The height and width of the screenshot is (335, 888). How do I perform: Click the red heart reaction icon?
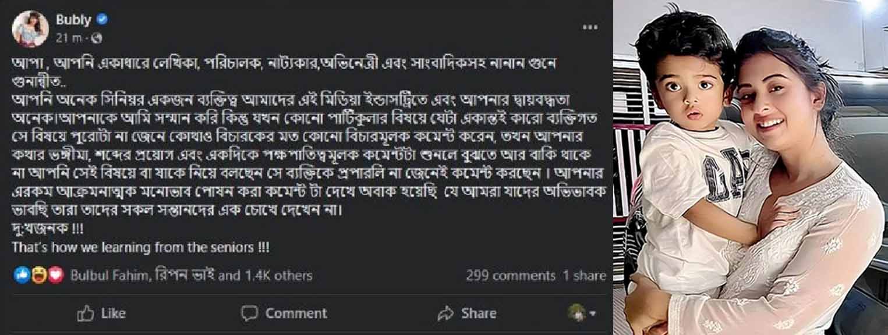(x=56, y=276)
